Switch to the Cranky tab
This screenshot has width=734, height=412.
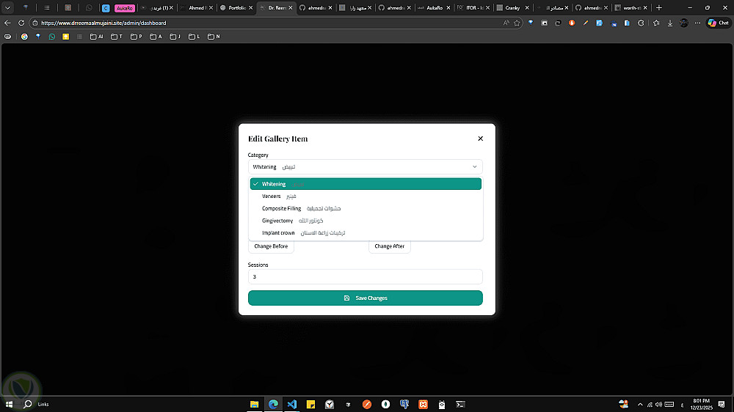point(513,8)
